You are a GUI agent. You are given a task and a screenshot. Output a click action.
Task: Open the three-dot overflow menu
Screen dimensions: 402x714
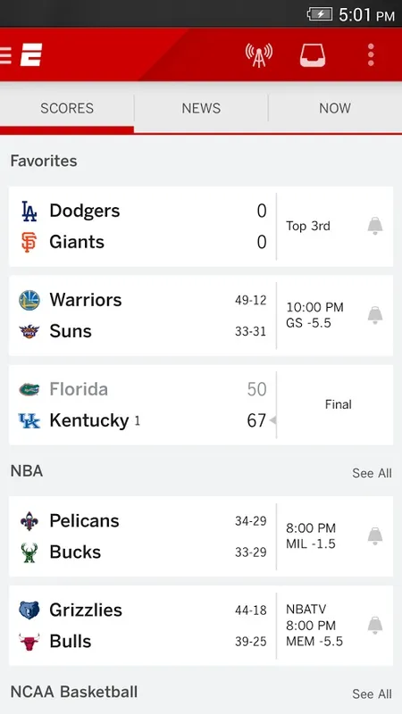pyautogui.click(x=371, y=55)
